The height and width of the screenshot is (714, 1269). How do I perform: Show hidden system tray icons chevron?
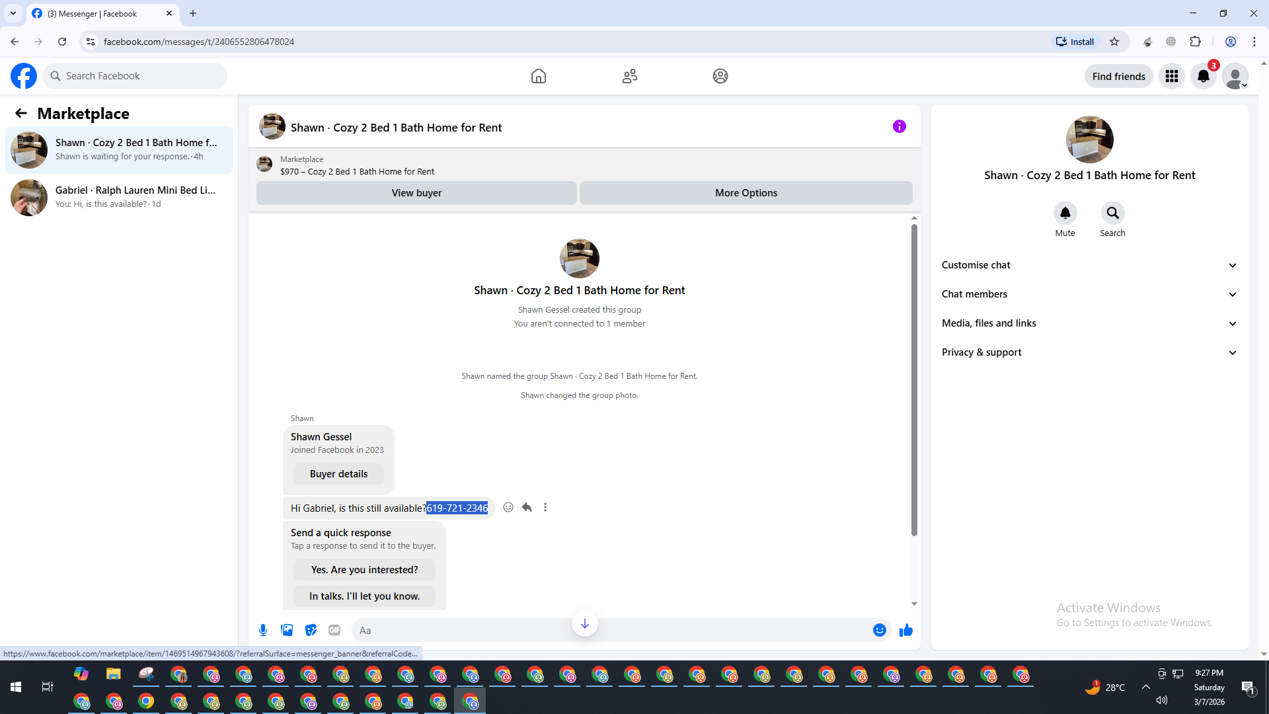click(1146, 687)
